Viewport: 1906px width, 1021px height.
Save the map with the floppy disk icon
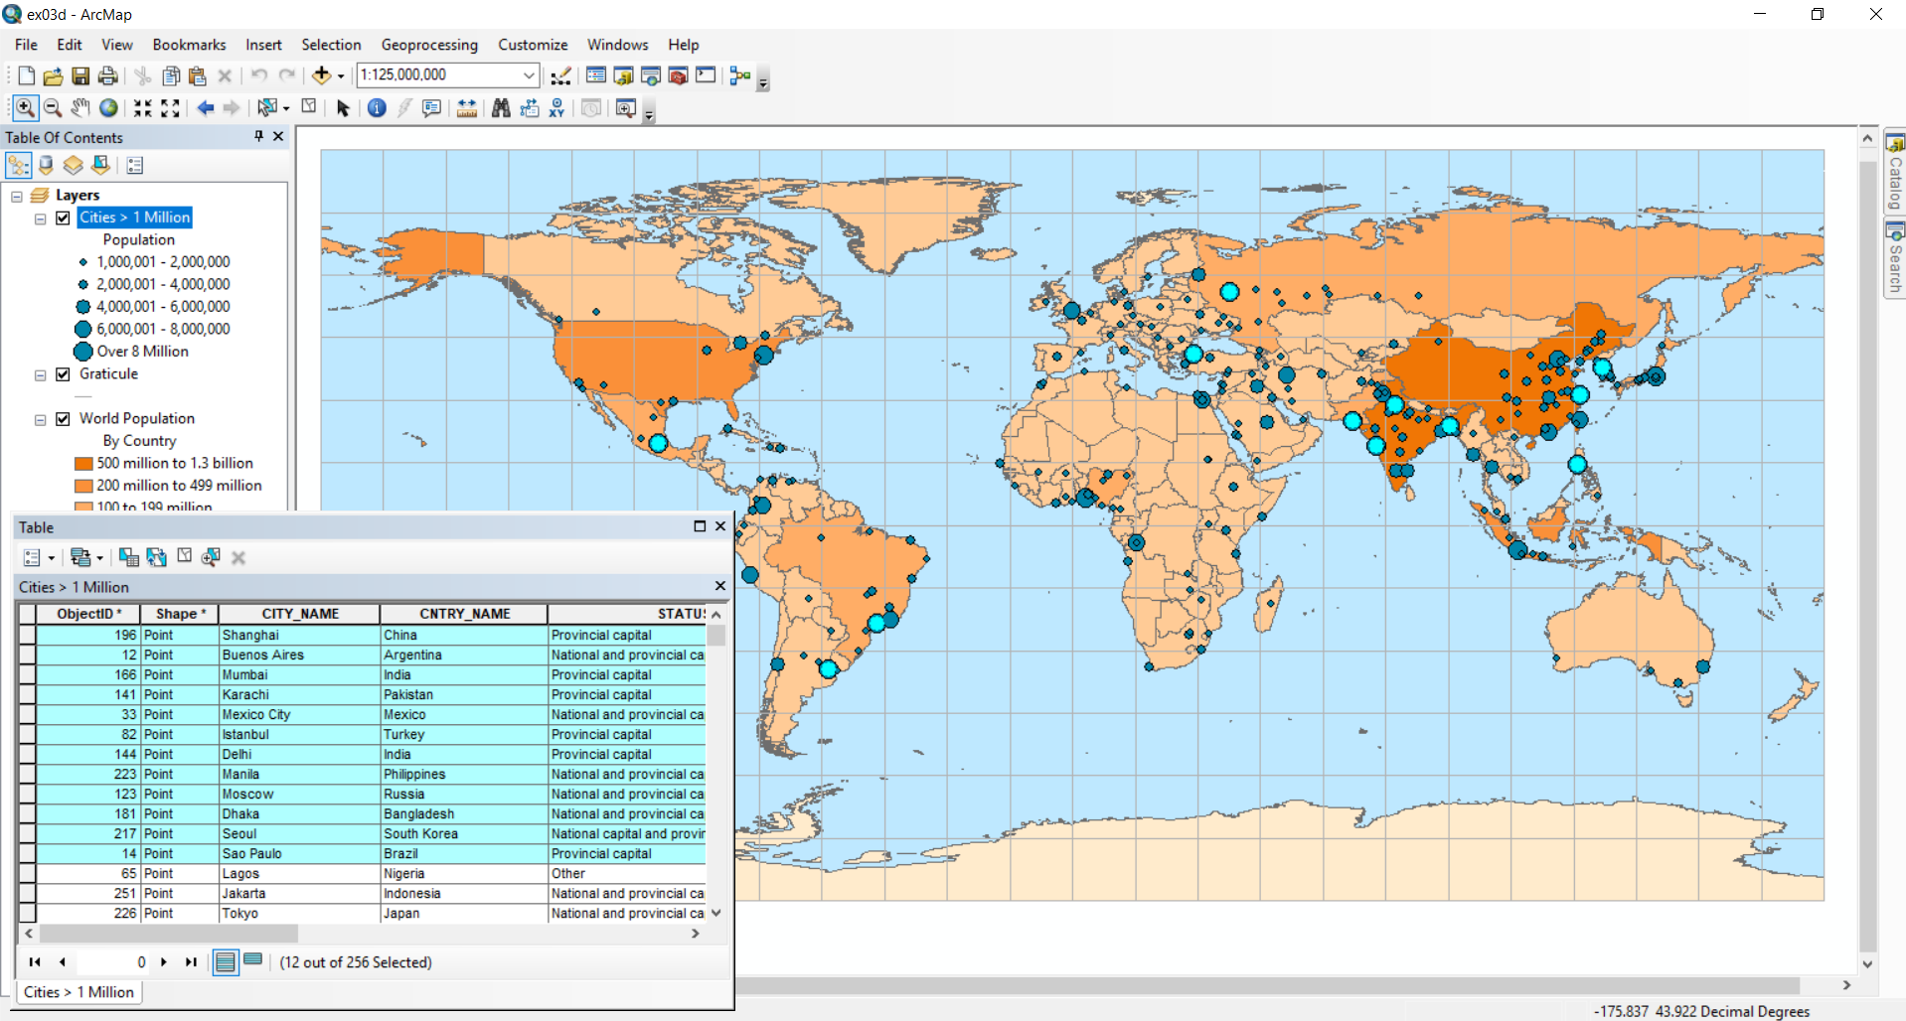point(80,75)
